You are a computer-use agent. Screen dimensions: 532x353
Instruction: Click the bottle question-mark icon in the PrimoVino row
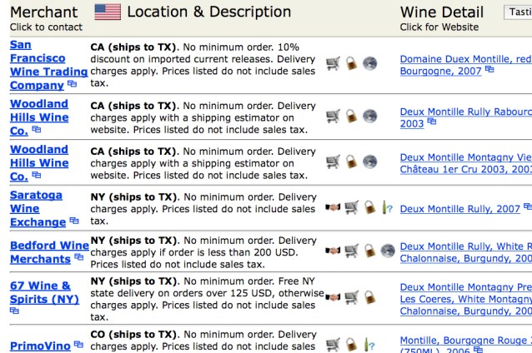[368, 342]
